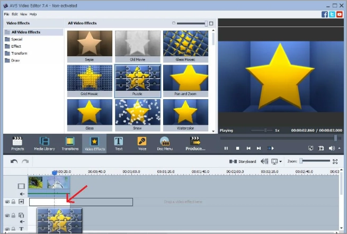Select the Watercolor effect thumbnail
The width and height of the screenshot is (347, 234).
pyautogui.click(x=185, y=115)
